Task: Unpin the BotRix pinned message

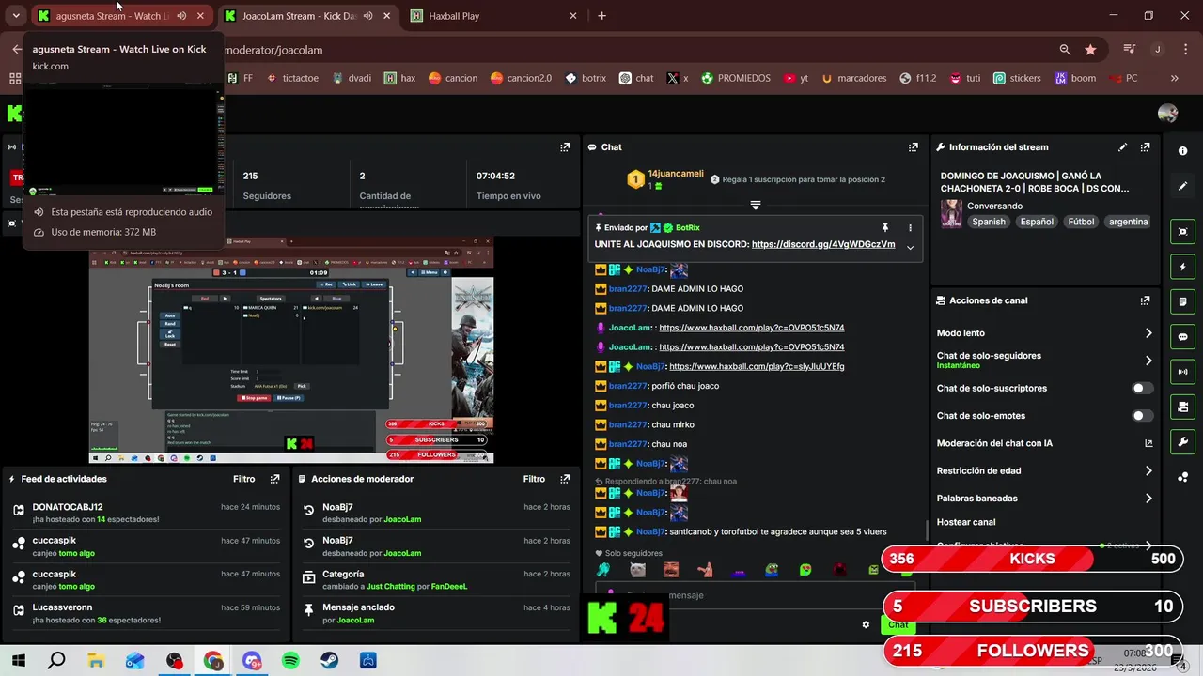Action: tap(884, 228)
